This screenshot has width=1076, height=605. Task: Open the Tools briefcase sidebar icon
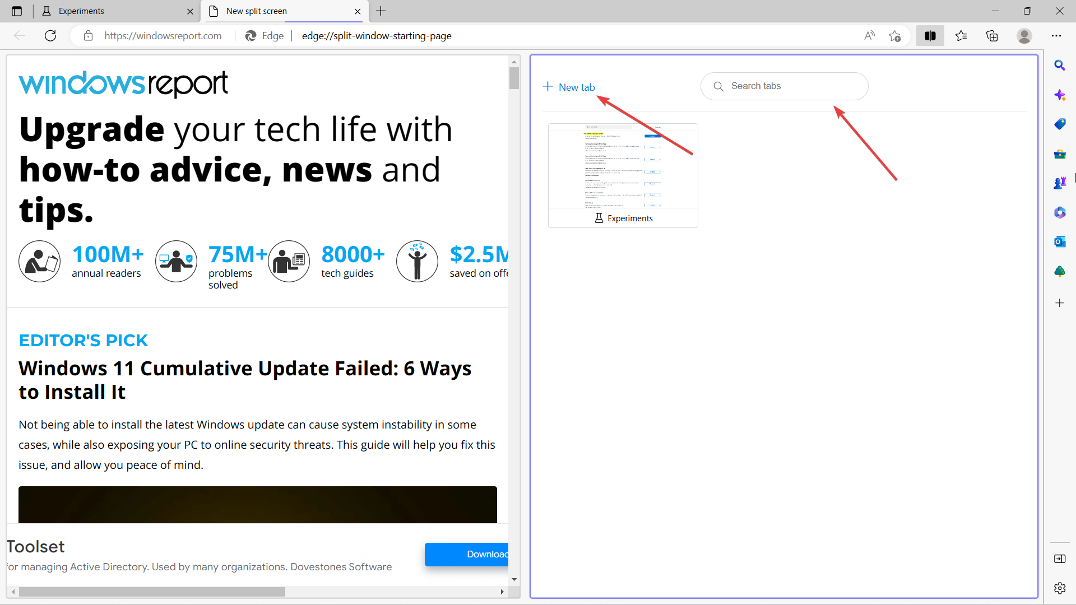click(x=1059, y=154)
